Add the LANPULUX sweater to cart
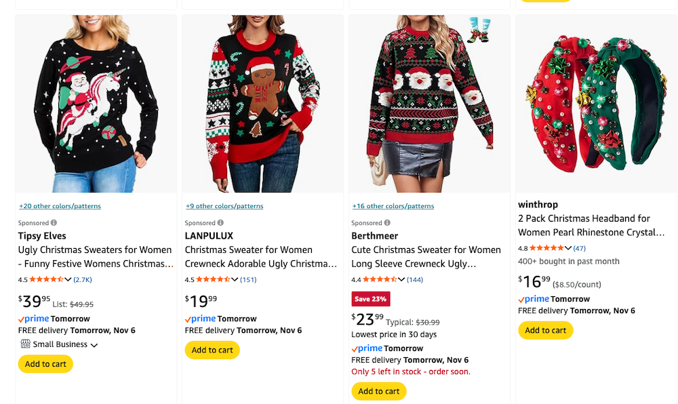Screen dimensions: 678x404 pyautogui.click(x=213, y=350)
